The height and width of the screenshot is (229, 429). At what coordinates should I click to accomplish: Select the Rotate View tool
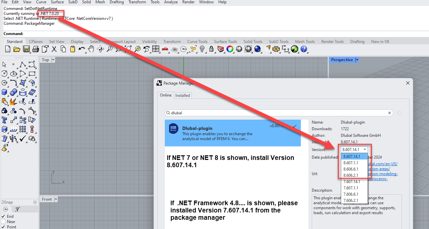tap(100, 49)
